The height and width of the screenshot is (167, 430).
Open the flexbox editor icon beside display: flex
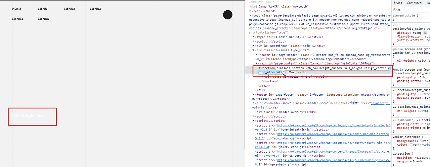[425, 33]
